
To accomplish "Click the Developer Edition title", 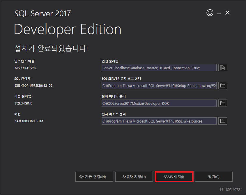I will 68,30.
